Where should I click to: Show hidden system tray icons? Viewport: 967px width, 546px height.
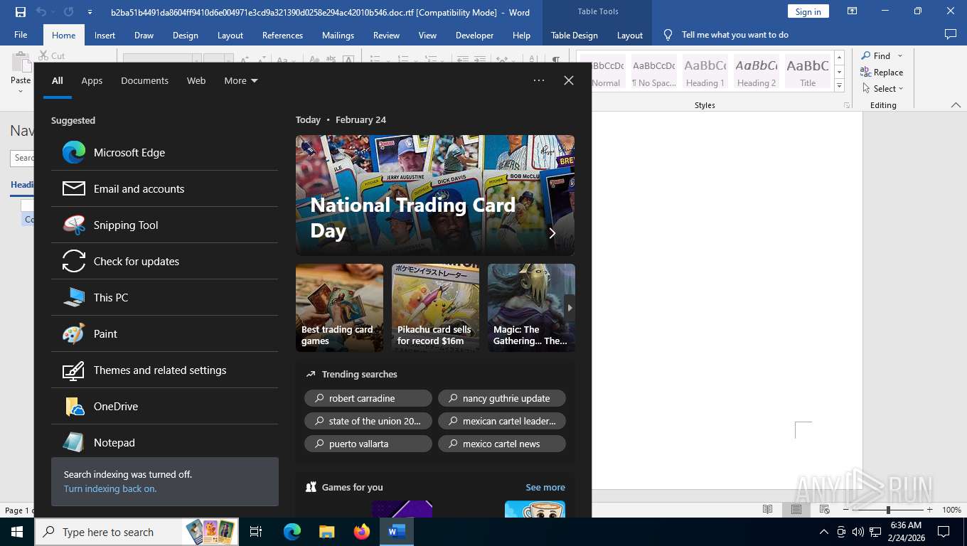tap(824, 532)
